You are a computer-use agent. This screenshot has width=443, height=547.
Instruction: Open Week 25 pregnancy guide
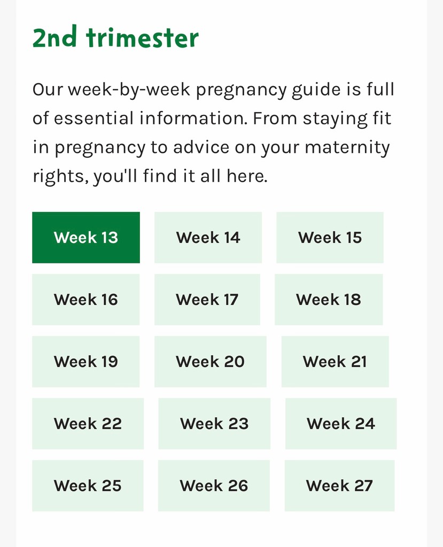coord(88,486)
